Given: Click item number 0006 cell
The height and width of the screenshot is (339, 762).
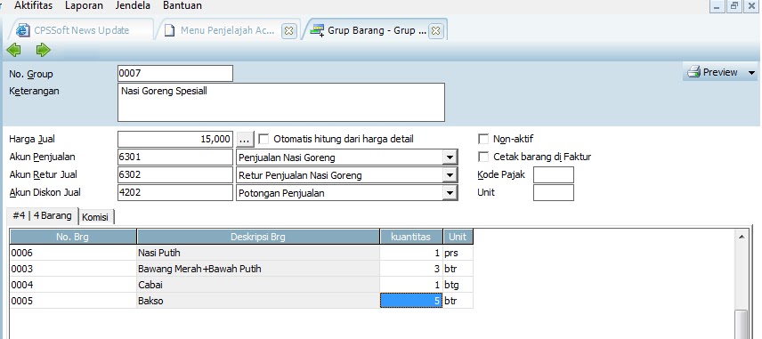Looking at the screenshot, I should [x=73, y=253].
